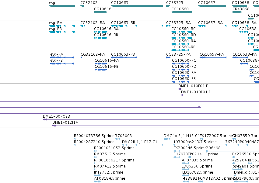Open protein CG10660-PC label
This screenshot has width=259, height=183.
tap(184, 60)
